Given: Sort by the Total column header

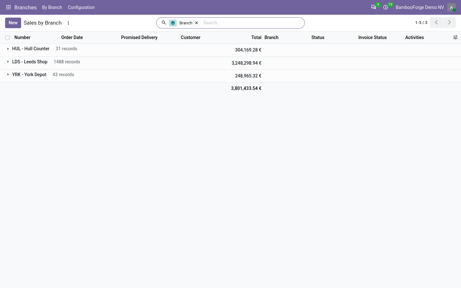Looking at the screenshot, I should (x=256, y=37).
